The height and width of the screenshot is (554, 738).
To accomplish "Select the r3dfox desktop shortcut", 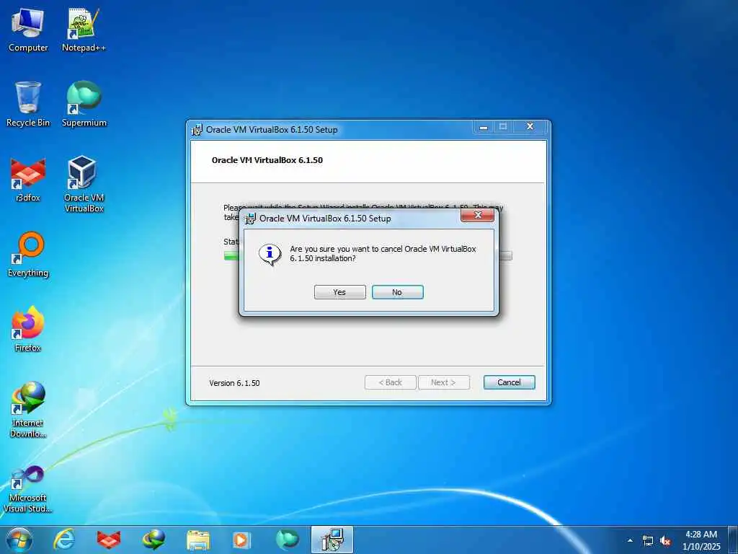I will click(28, 180).
